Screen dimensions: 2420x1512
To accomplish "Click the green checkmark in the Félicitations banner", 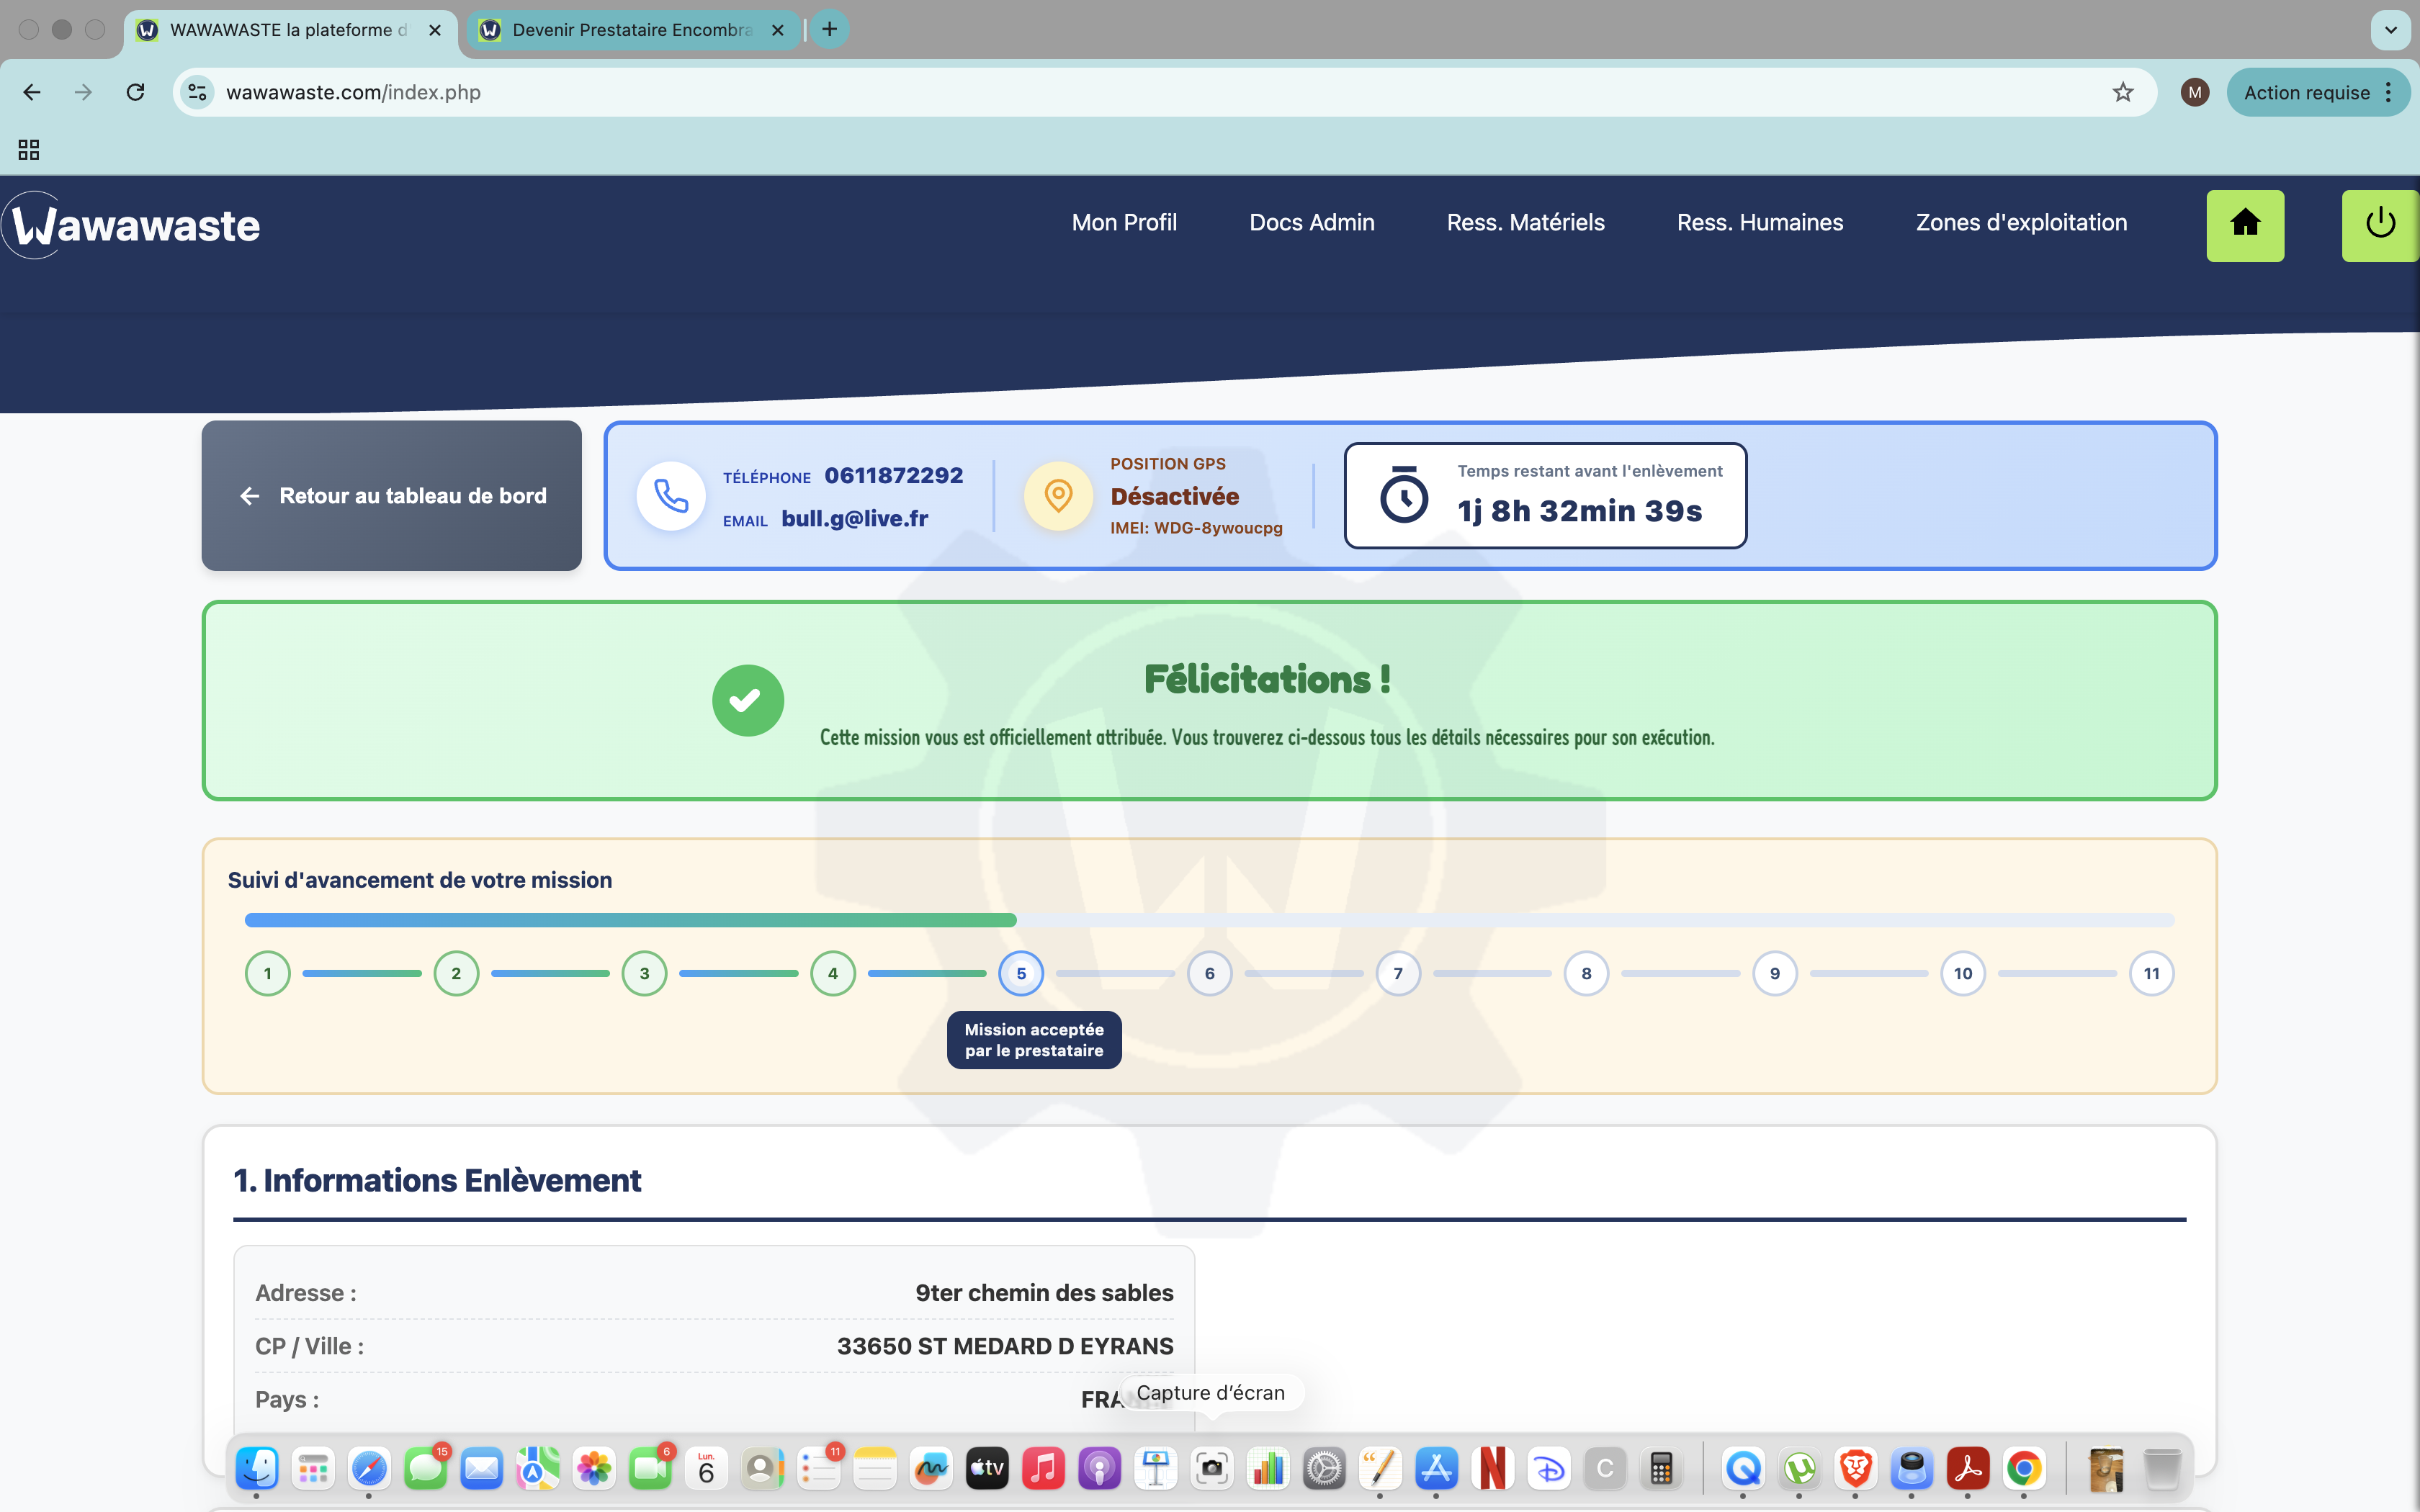I will (x=747, y=700).
